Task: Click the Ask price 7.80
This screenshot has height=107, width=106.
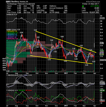Action: [32, 6]
